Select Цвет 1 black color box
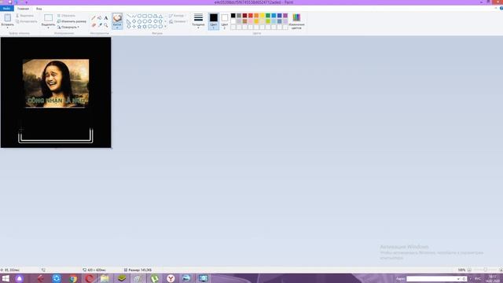Viewport: 503px width, 283px height. (x=214, y=21)
